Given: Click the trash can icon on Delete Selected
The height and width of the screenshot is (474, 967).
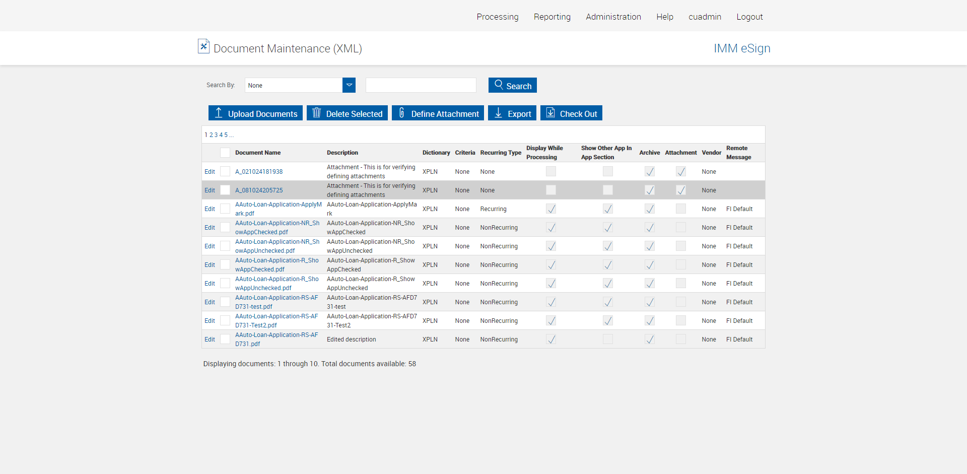Looking at the screenshot, I should 316,113.
